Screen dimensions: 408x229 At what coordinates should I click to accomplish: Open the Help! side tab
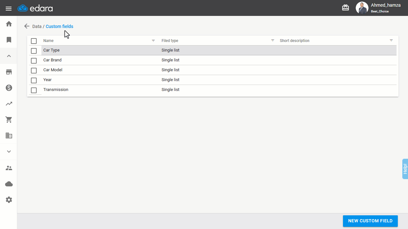click(x=405, y=169)
